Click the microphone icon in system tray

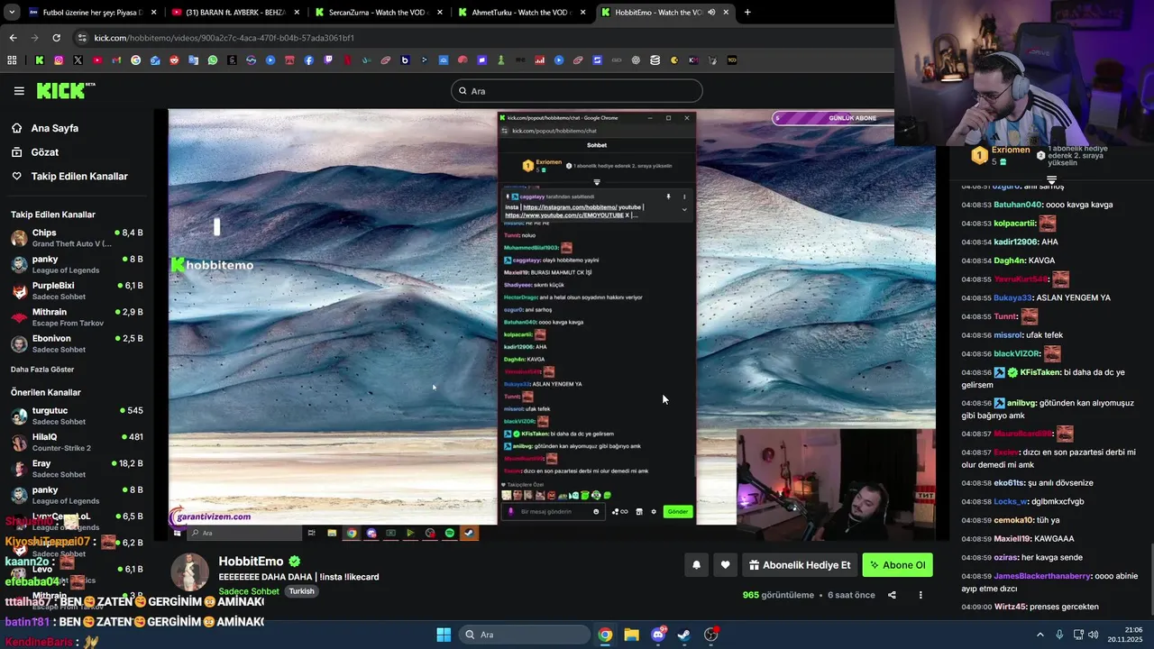click(1059, 635)
